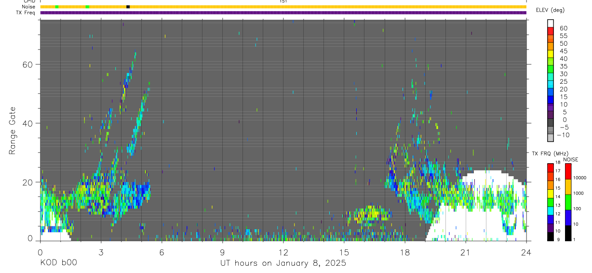Select the dark blue 10–15 elevation color segment
592x273 pixels.
(x=551, y=100)
